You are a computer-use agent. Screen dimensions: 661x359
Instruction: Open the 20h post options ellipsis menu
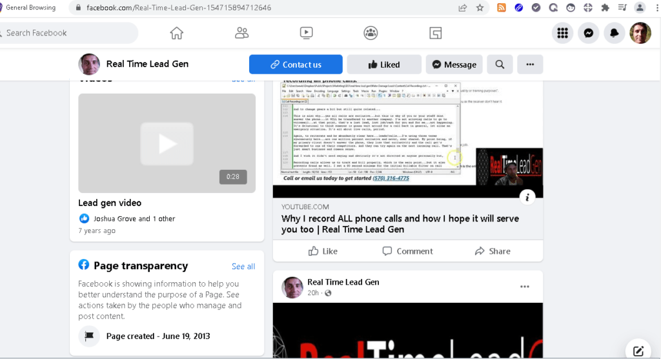click(524, 287)
